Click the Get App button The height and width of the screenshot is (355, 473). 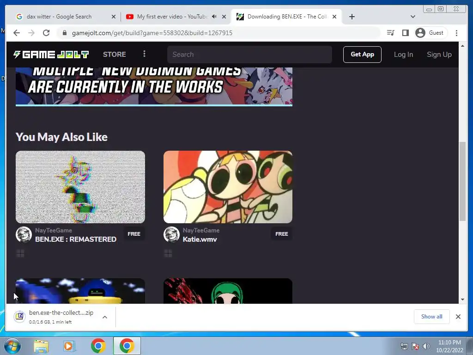click(362, 55)
